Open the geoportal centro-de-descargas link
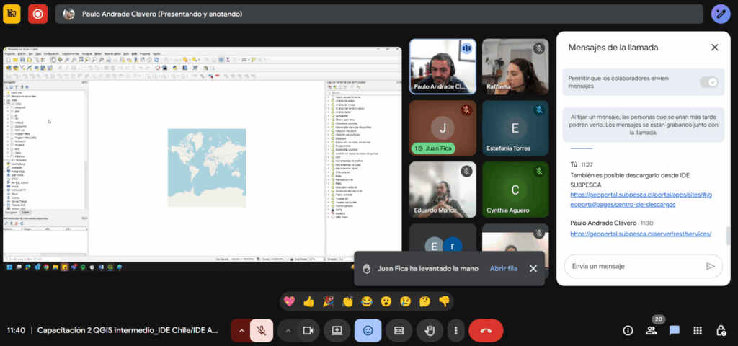The width and height of the screenshot is (738, 346). [x=641, y=200]
